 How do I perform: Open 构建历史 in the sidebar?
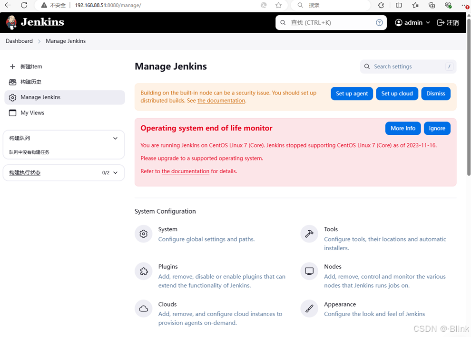(30, 82)
